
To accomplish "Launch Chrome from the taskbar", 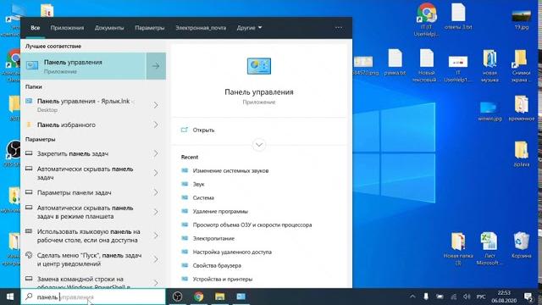I will pyautogui.click(x=199, y=297).
